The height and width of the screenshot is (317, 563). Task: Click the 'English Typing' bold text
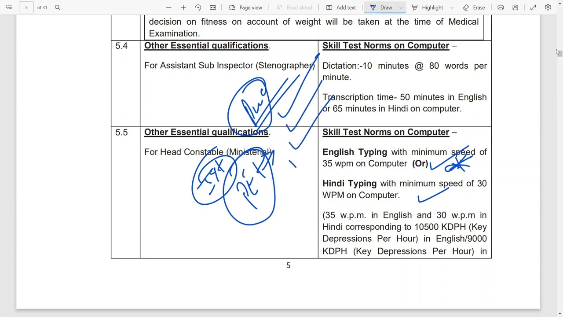[x=355, y=152]
